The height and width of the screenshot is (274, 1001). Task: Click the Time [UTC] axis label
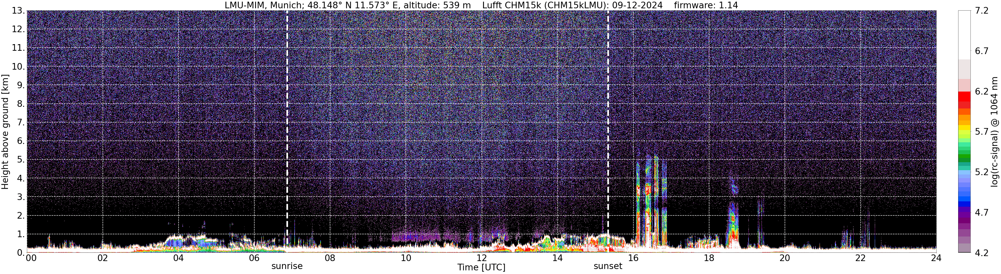pos(481,267)
